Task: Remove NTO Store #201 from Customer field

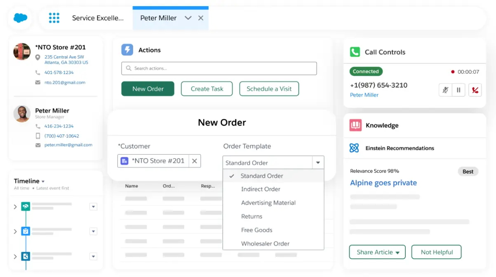Action: pos(195,161)
